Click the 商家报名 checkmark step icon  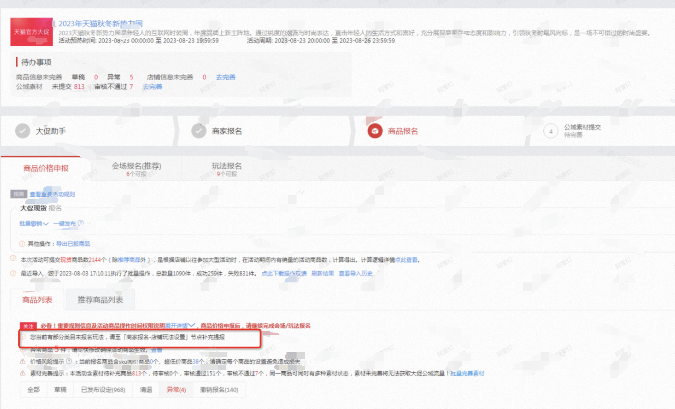point(199,131)
